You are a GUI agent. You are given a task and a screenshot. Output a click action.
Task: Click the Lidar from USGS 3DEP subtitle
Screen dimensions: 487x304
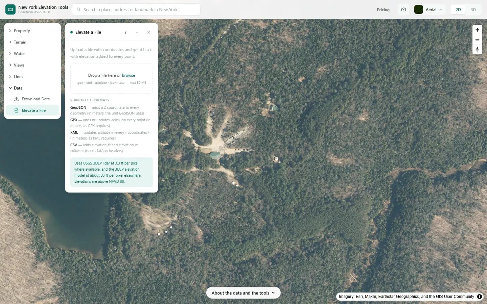coord(34,12)
